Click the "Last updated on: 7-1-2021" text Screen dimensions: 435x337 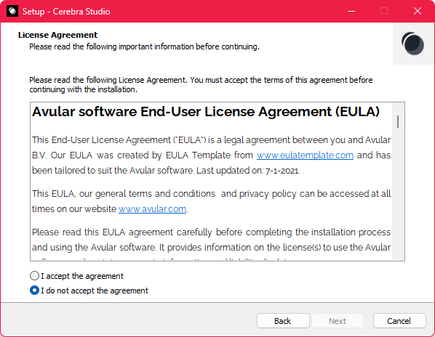(x=248, y=171)
